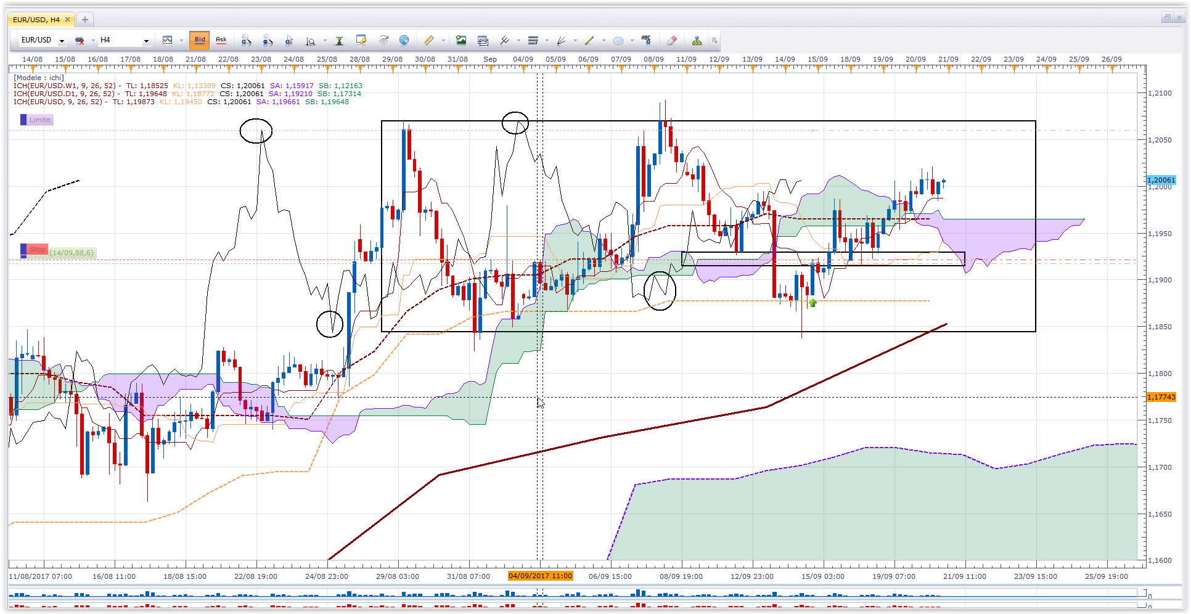
Task: Click the 29/08 03:00 time axis label
Action: (398, 576)
